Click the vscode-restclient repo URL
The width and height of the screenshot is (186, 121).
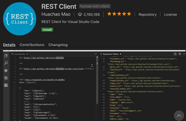(54, 69)
